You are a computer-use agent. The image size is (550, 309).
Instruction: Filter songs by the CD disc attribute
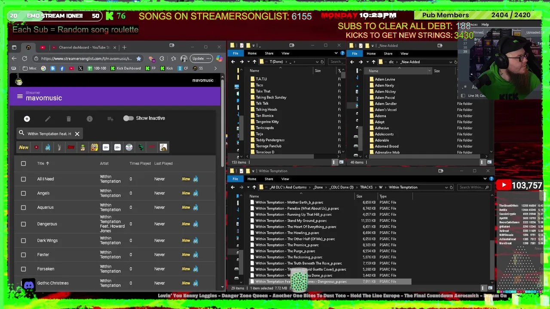point(129,147)
